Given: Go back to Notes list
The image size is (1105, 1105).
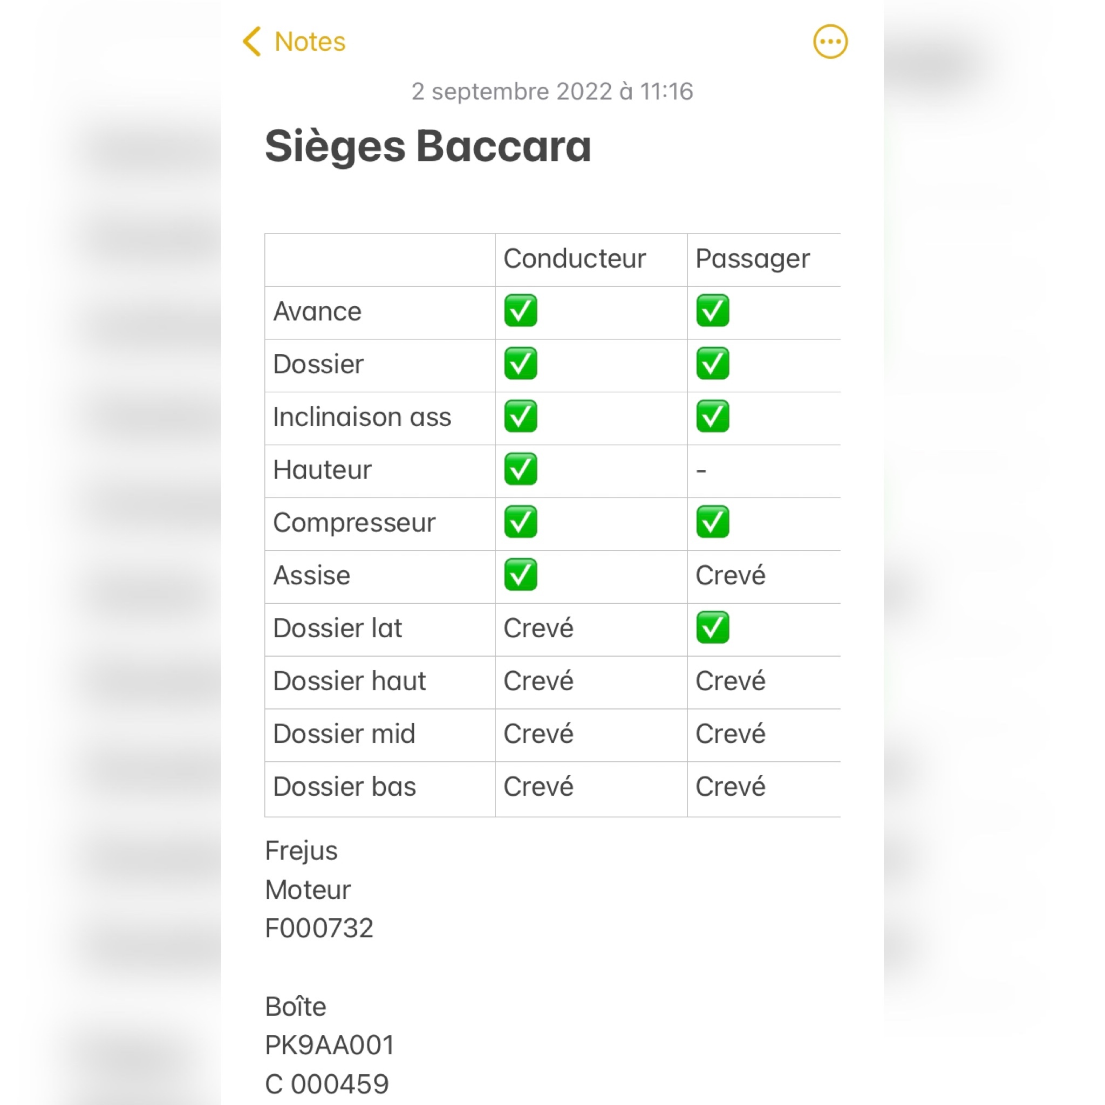Looking at the screenshot, I should coord(309,42).
